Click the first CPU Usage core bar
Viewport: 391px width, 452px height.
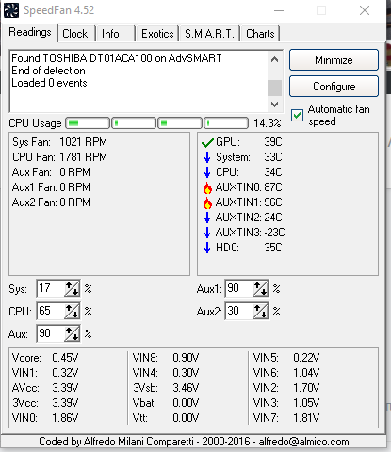pyautogui.click(x=88, y=123)
